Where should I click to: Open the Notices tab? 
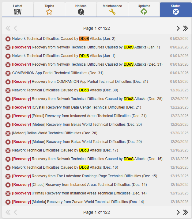point(81,10)
